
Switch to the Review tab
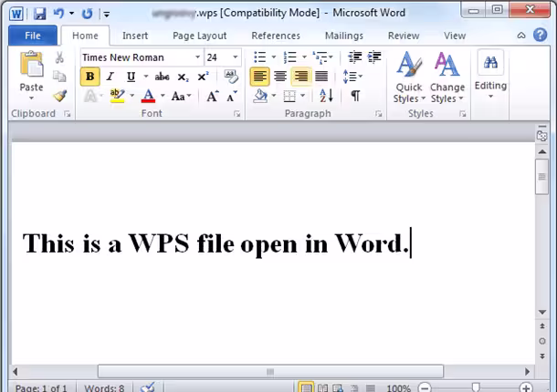pyautogui.click(x=404, y=36)
